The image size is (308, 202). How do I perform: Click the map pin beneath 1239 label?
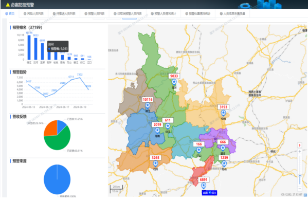(224, 163)
